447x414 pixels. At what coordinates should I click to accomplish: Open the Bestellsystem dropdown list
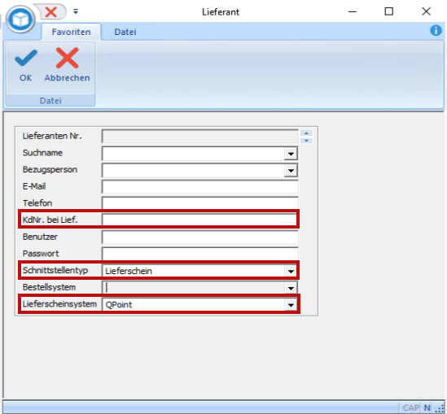point(291,288)
